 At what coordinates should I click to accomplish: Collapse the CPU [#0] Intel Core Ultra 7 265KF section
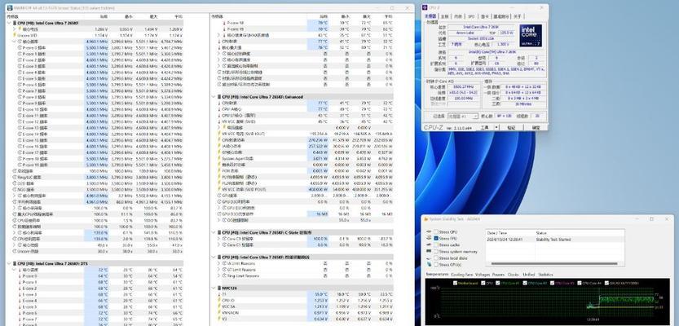pos(10,23)
